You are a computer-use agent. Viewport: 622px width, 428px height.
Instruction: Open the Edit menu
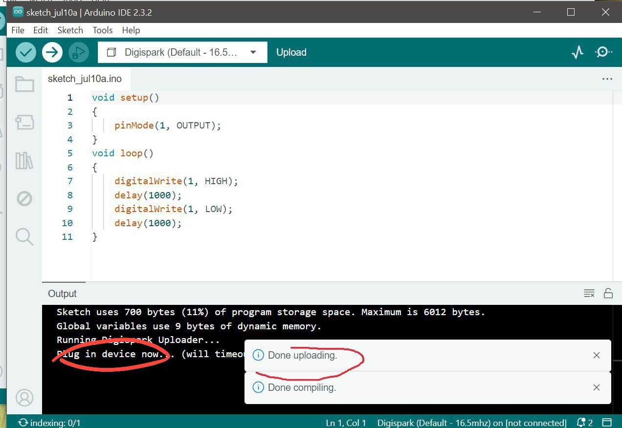[41, 30]
